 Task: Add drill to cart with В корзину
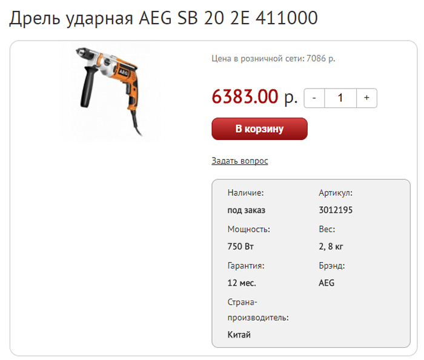(x=260, y=128)
